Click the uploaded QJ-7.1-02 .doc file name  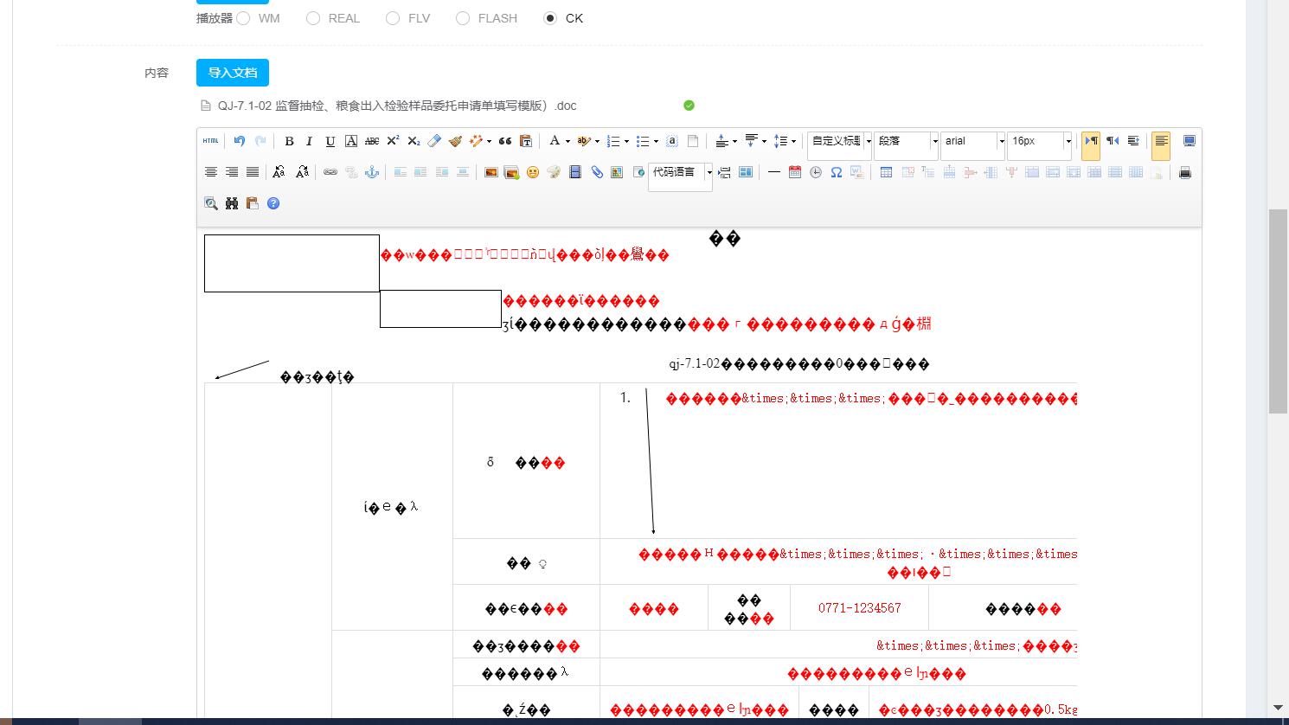(397, 106)
